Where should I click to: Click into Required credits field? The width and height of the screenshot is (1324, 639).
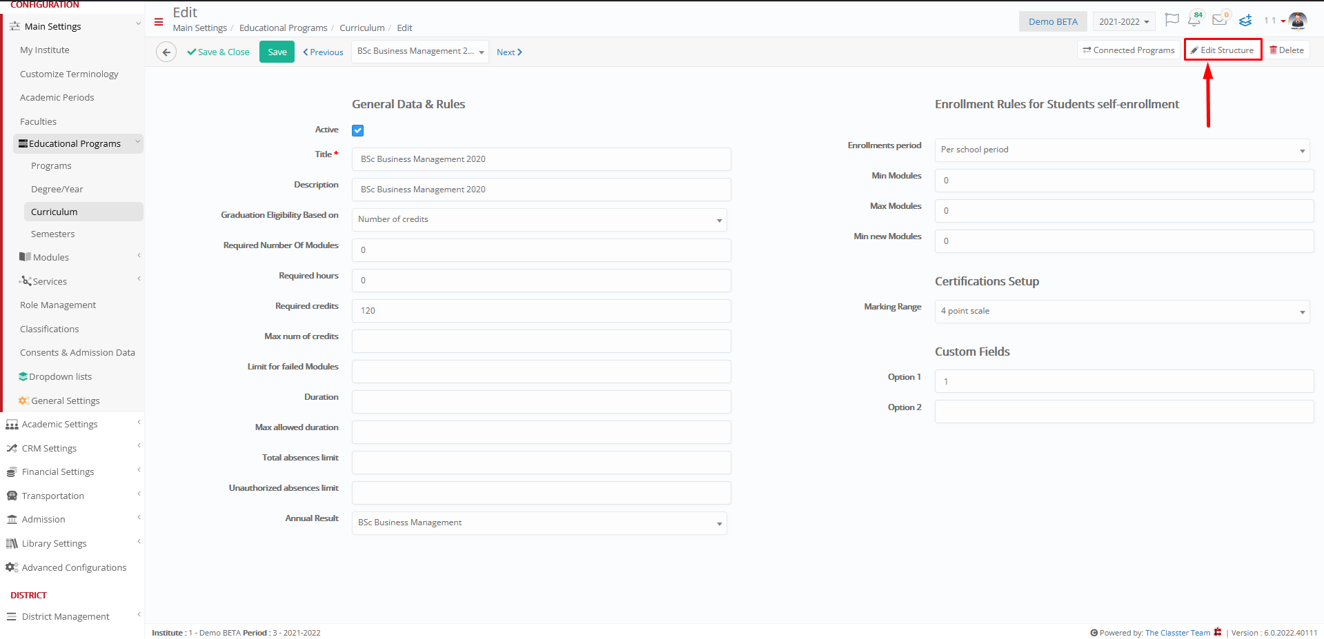pyautogui.click(x=541, y=311)
